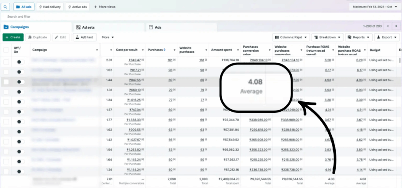This screenshot has height=188, width=402.
Task: Click the Campaigns tab folder icon
Action: click(x=6, y=27)
